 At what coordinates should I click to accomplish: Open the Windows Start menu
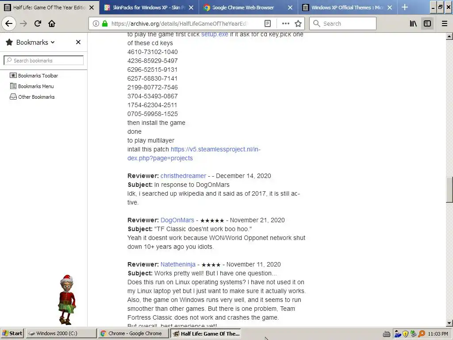click(12, 333)
